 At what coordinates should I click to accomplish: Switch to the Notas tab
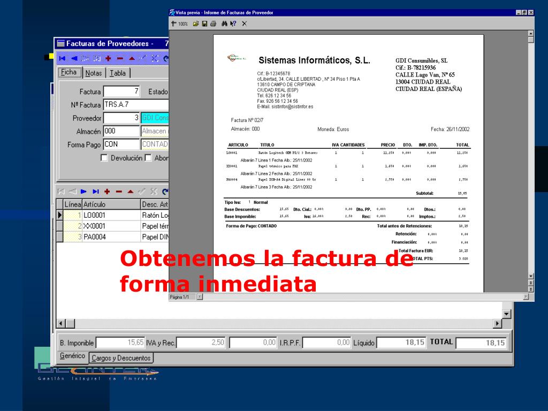94,73
